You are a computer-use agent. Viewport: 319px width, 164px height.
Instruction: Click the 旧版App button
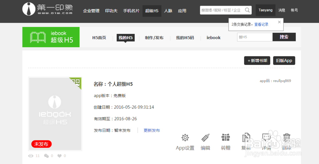tap(284, 61)
